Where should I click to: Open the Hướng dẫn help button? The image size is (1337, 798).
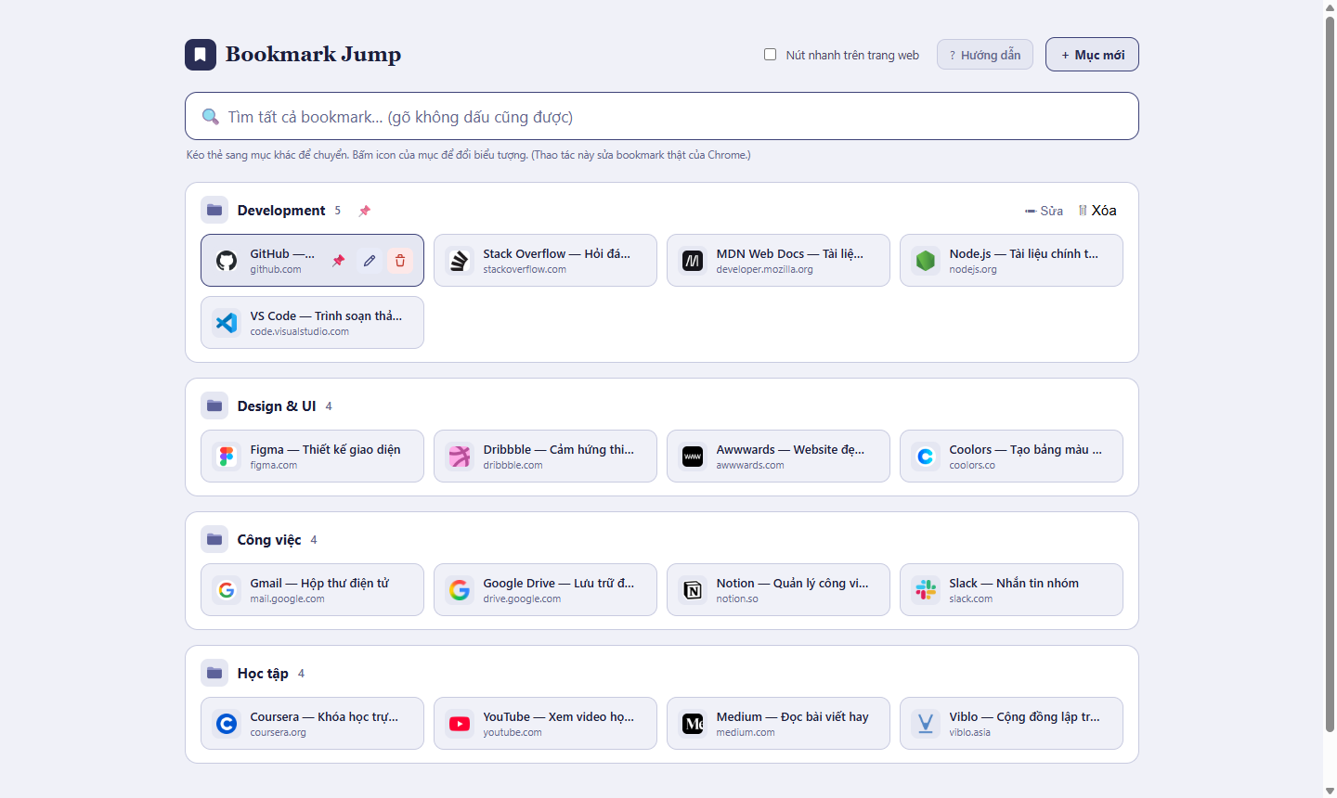(x=985, y=55)
